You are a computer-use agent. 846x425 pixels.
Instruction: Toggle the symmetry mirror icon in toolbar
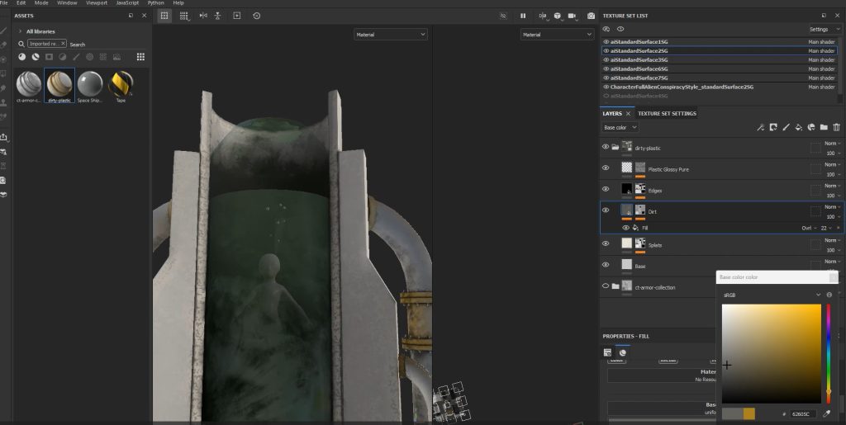coord(203,16)
